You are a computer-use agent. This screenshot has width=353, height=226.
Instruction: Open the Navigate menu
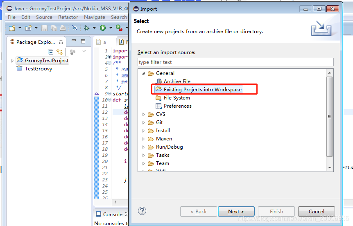point(95,17)
